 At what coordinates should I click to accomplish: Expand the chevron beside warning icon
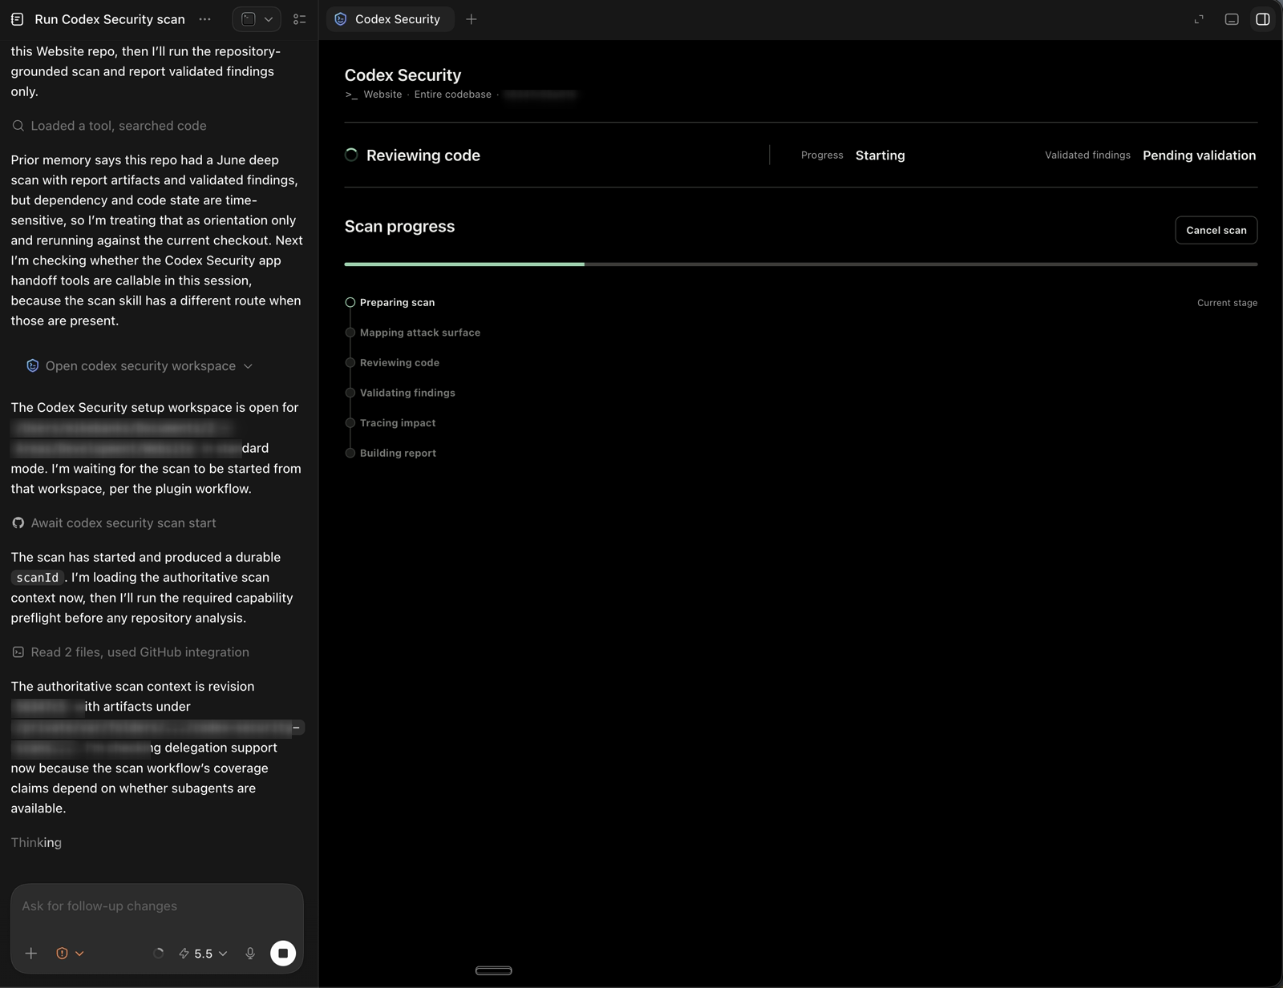[x=79, y=954]
